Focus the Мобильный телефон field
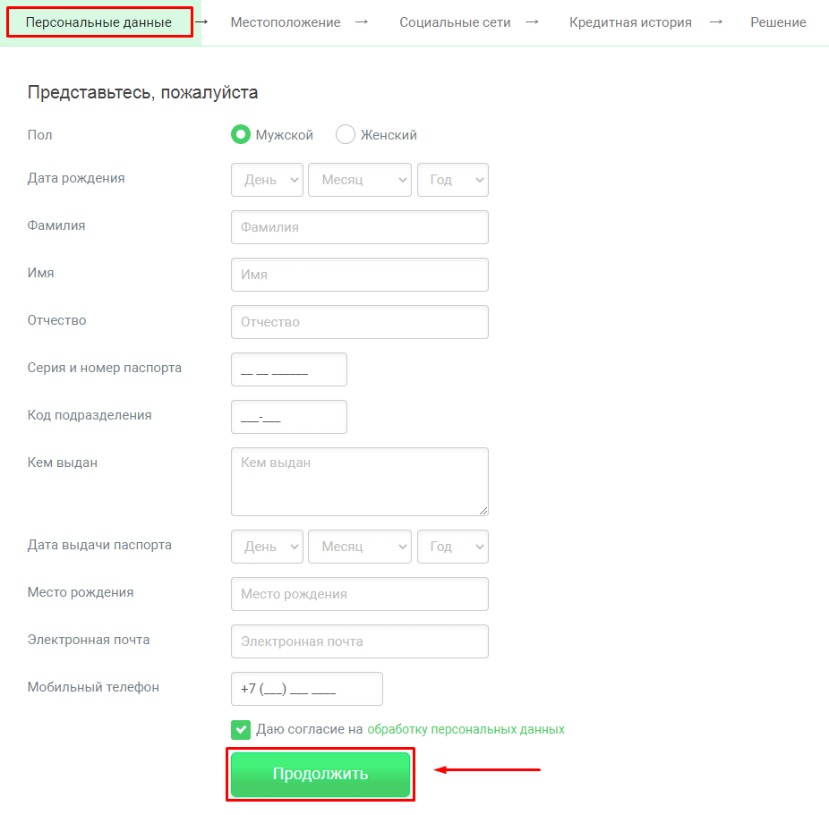This screenshot has height=815, width=829. [306, 689]
